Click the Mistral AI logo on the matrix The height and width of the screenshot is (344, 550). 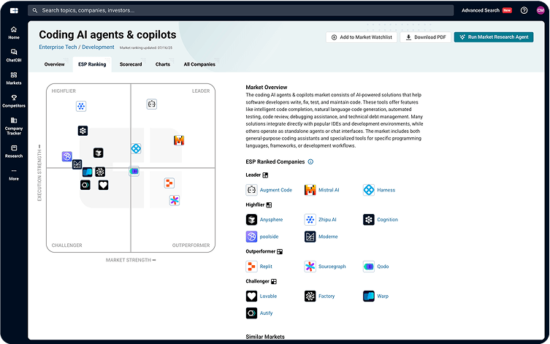pyautogui.click(x=178, y=140)
